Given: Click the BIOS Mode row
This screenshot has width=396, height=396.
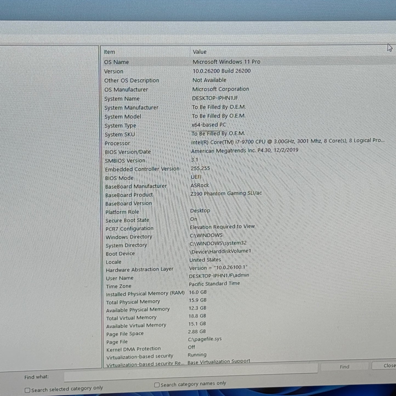Looking at the screenshot, I should tap(119, 178).
